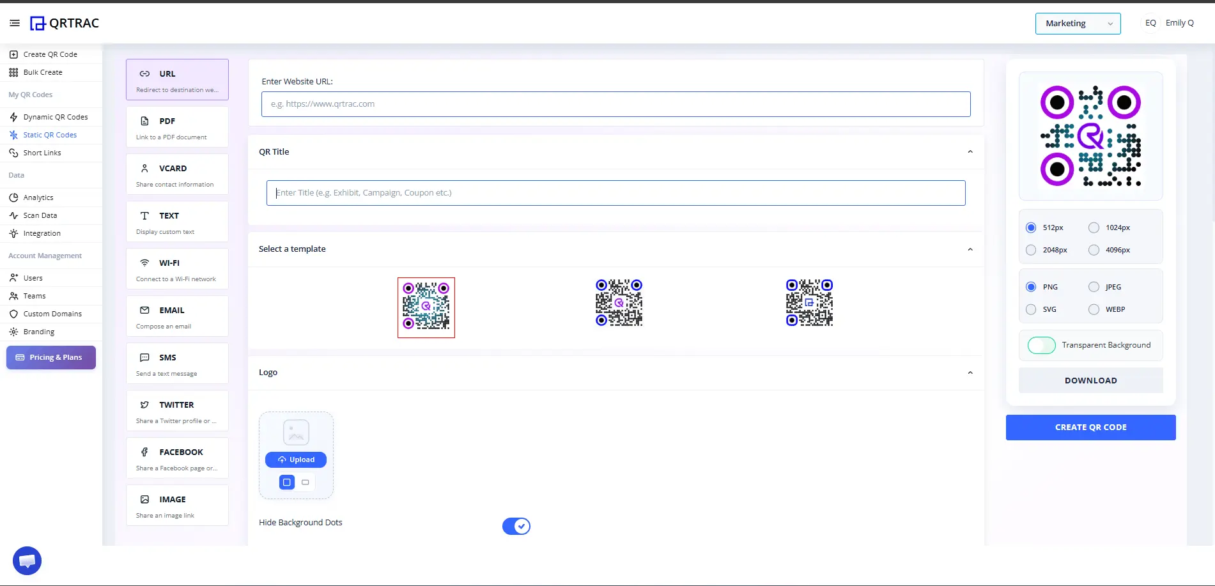Screen dimensions: 1215x586
Task: Click the QR Title input field
Action: [615, 193]
